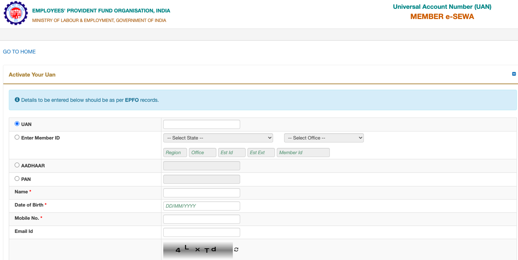Focus the Name input field

pyautogui.click(x=202, y=193)
